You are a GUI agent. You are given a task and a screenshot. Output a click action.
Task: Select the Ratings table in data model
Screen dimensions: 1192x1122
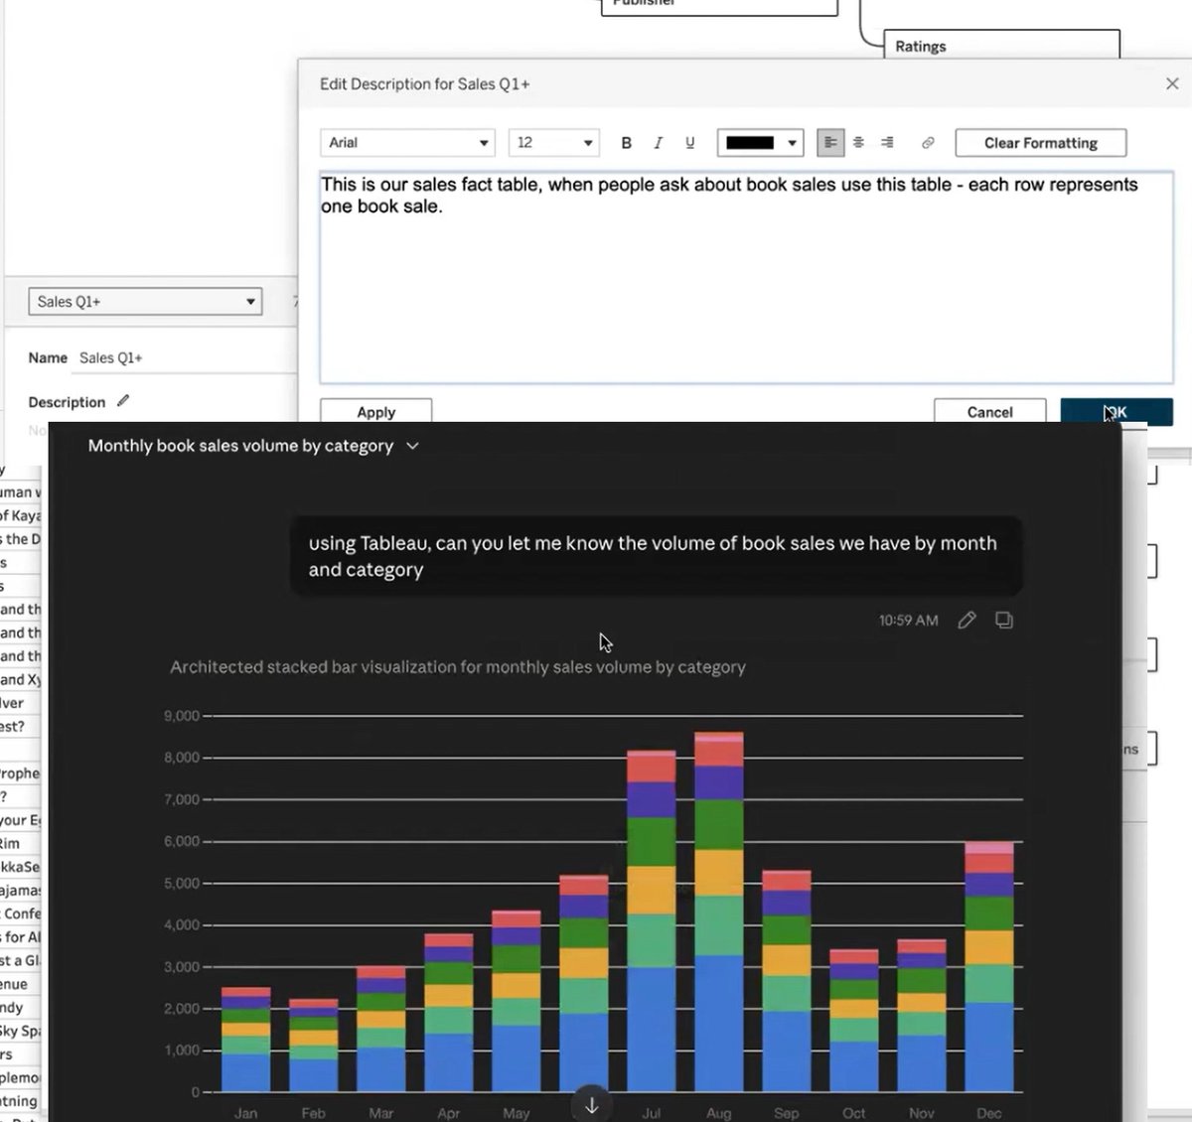click(x=1002, y=46)
